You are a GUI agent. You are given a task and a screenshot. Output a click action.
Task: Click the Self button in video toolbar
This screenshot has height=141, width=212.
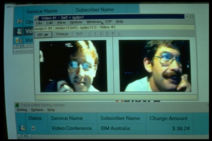79,34
